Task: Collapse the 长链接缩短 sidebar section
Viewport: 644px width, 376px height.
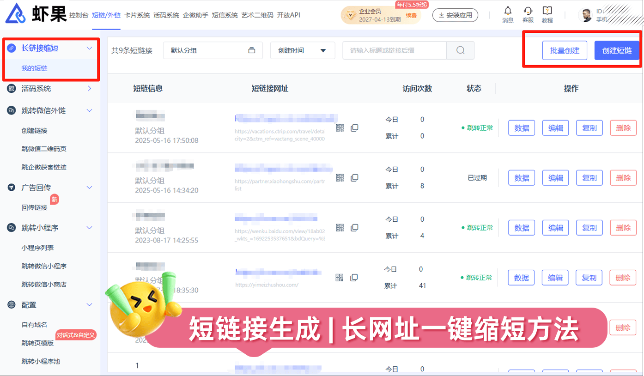Action: [90, 48]
